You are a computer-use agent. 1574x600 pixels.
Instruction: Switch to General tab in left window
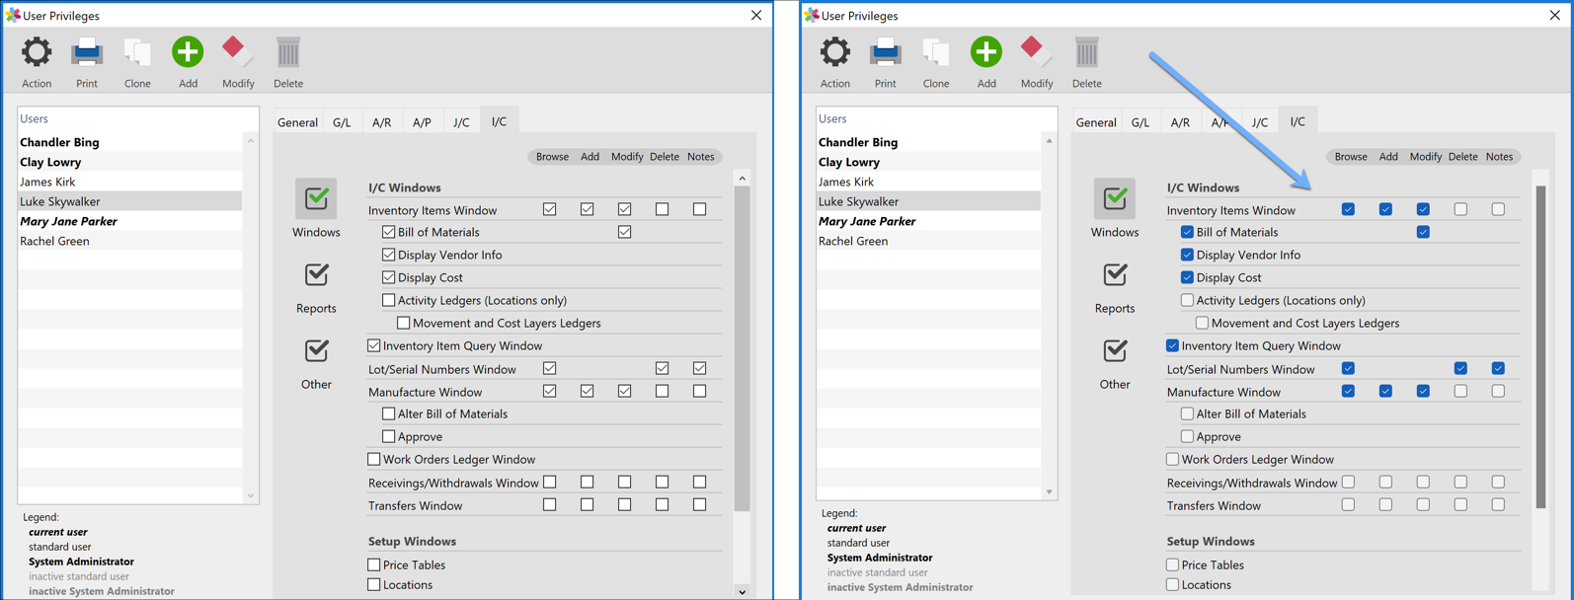click(x=297, y=122)
